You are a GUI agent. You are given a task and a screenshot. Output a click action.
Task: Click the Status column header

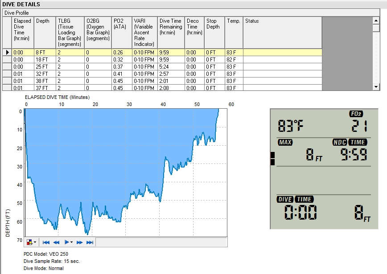point(283,33)
